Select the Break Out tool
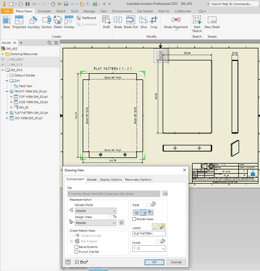Screen dimensions: 260x271 click(131, 22)
